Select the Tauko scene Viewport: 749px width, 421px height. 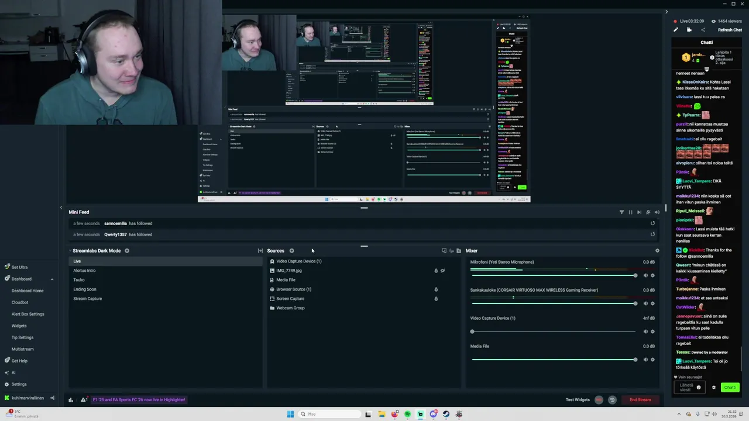pos(166,280)
